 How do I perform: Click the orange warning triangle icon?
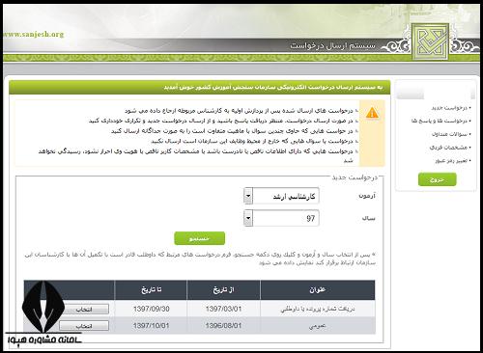click(372, 113)
